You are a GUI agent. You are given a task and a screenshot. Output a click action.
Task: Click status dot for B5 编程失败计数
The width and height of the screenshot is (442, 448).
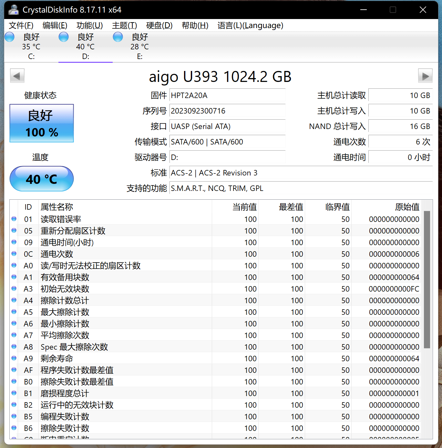tap(14, 416)
